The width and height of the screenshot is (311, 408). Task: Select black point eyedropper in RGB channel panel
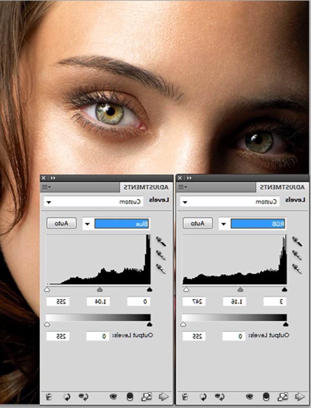tap(297, 241)
